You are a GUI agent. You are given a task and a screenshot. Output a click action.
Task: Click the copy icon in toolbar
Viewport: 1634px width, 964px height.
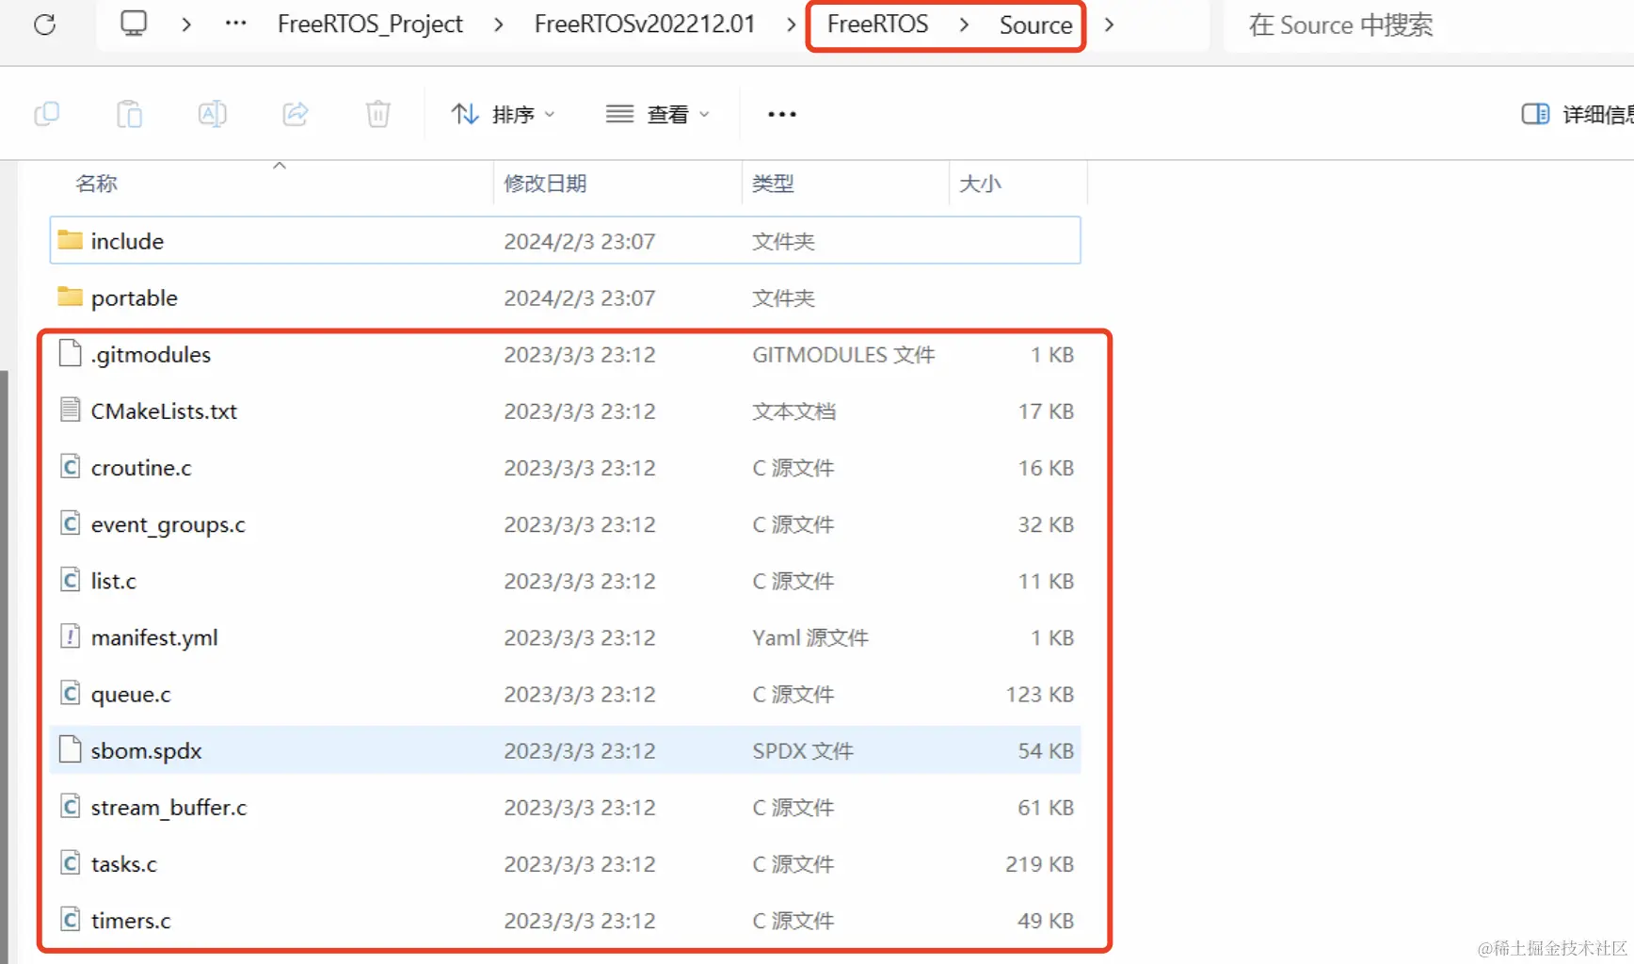pos(46,114)
